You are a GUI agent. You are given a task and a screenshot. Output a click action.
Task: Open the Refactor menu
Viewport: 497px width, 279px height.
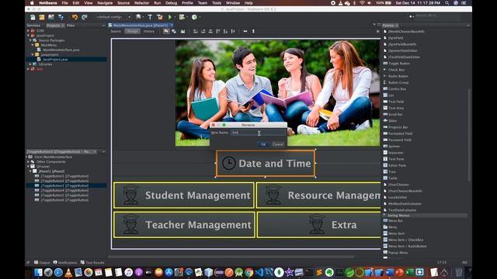141,3
